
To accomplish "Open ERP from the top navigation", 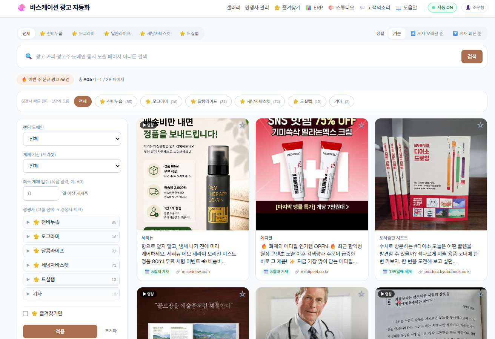I will 314,8.
